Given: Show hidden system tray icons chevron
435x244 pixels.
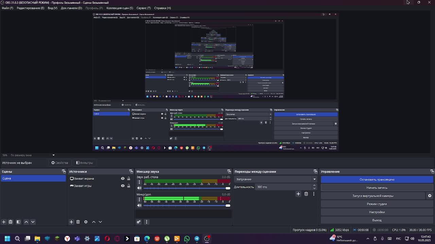Looking at the screenshot, I should point(368,239).
